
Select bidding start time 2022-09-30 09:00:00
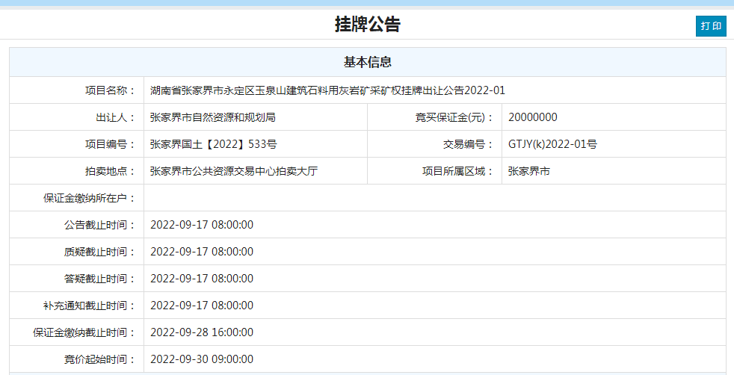click(x=202, y=359)
